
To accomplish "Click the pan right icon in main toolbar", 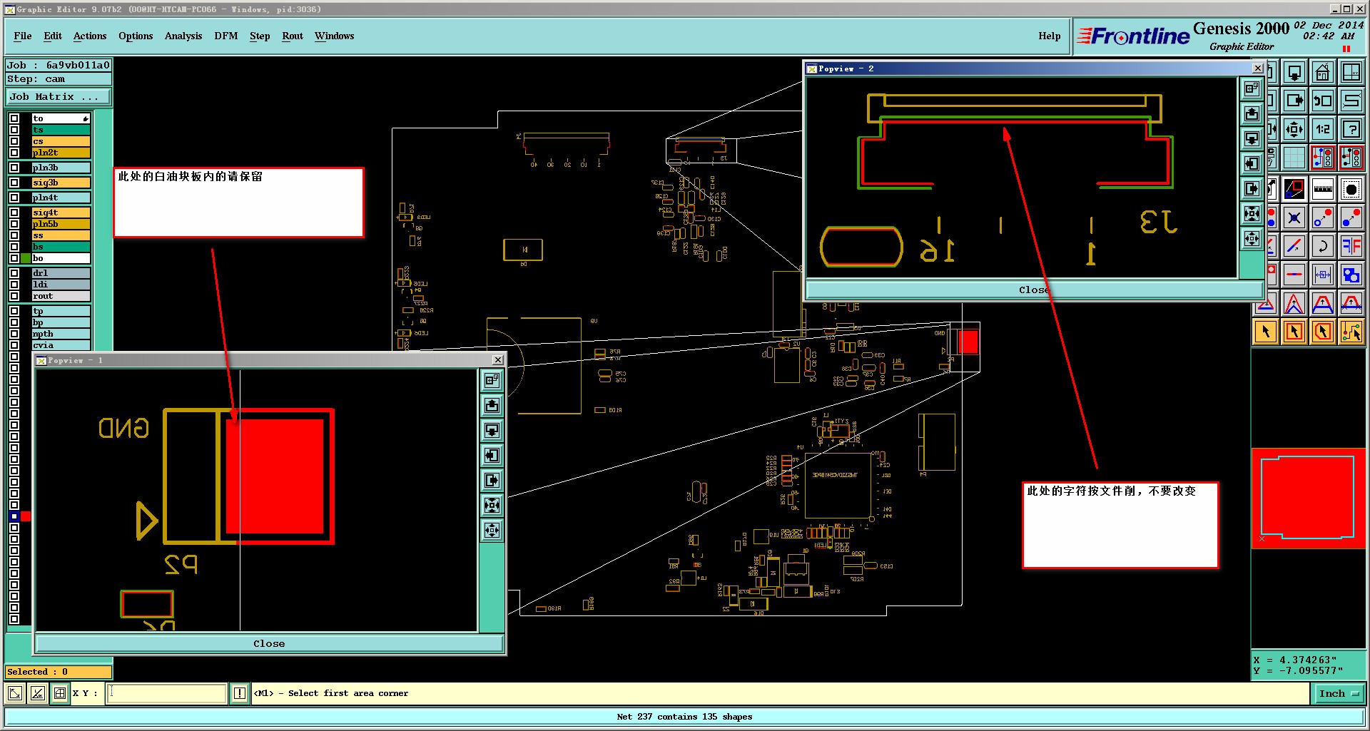I will click(x=1294, y=101).
